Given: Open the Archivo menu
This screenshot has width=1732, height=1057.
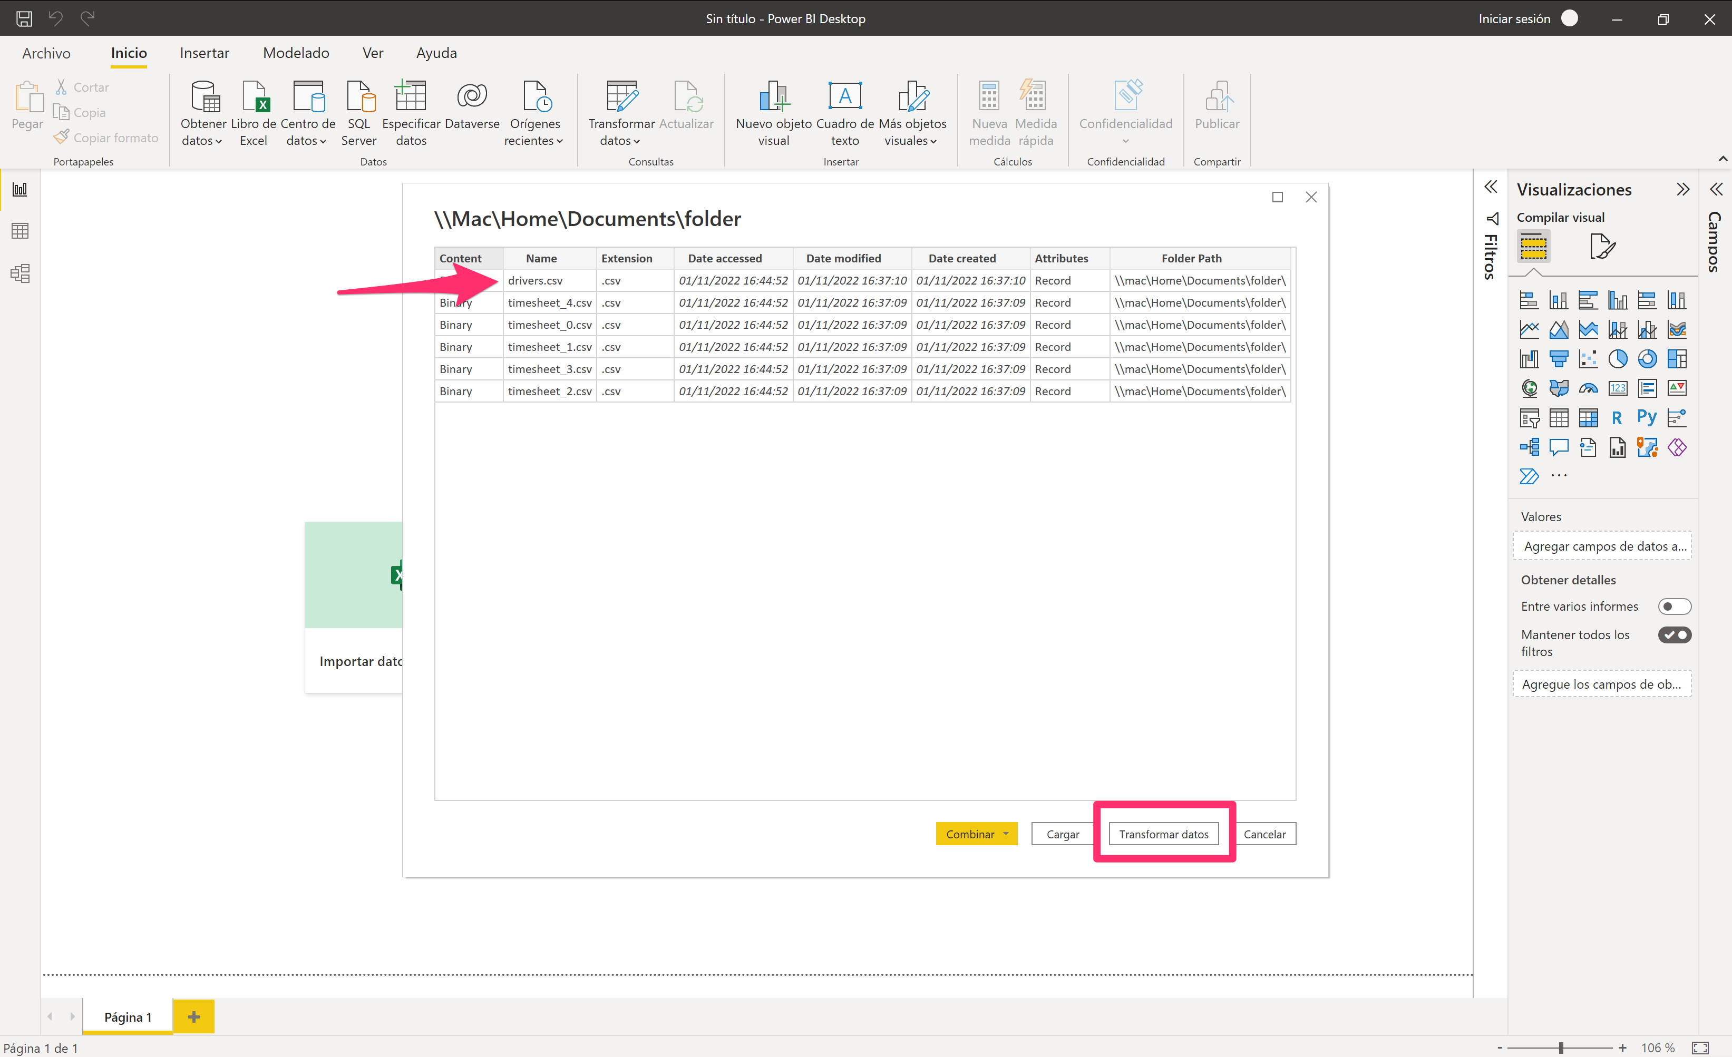Looking at the screenshot, I should [46, 53].
